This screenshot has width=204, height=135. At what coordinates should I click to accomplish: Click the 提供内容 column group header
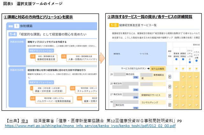tap(196, 44)
